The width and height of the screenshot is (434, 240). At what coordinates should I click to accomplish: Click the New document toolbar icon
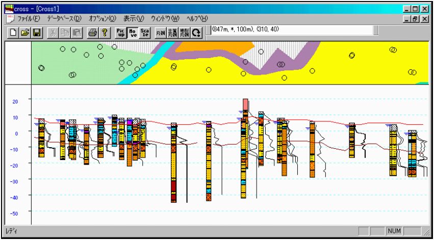tap(14, 33)
